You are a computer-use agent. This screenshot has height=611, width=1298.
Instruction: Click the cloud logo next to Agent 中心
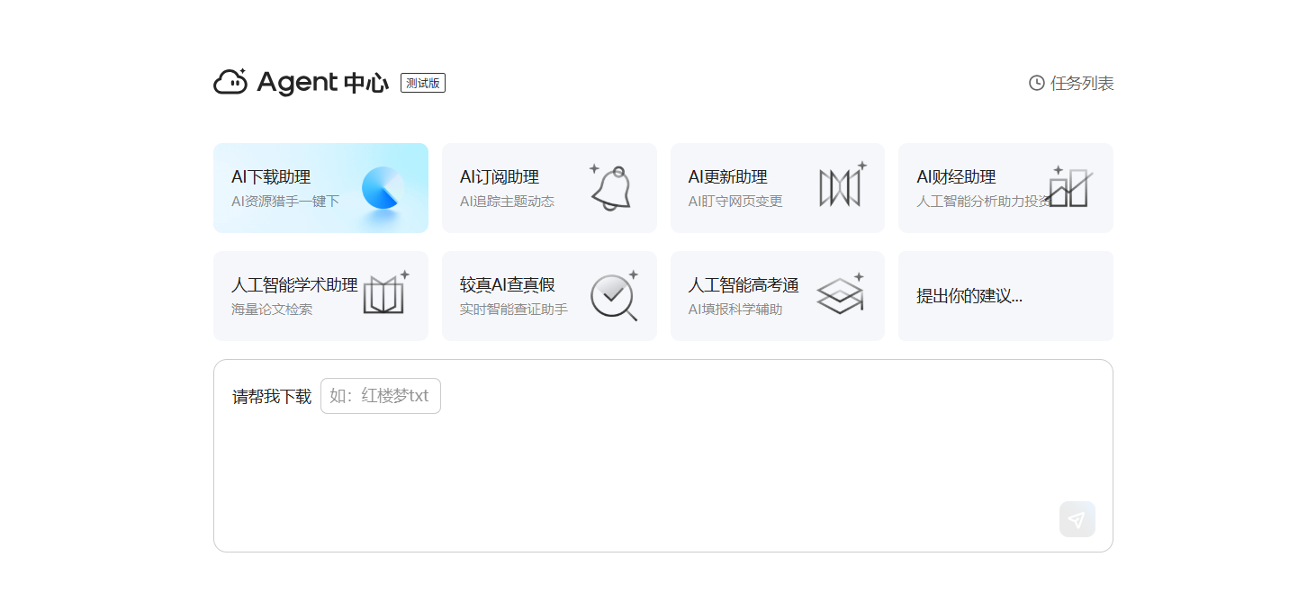[230, 82]
